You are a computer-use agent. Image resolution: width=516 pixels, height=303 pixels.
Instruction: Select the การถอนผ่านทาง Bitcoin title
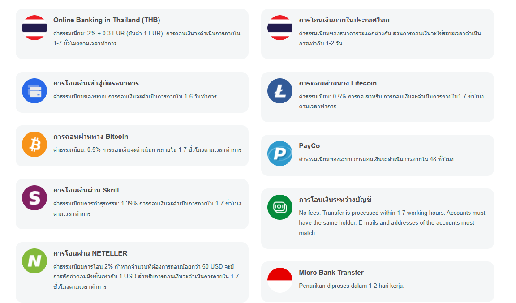(x=90, y=137)
